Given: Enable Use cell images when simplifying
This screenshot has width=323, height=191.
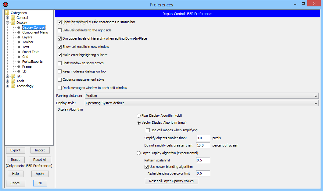Looking at the screenshot, I should coord(148,130).
